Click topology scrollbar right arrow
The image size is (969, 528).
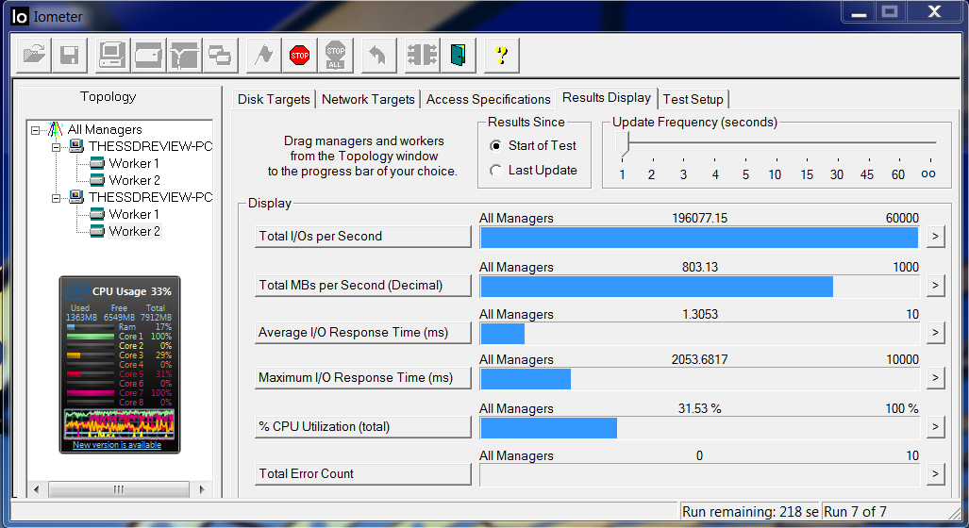point(202,489)
